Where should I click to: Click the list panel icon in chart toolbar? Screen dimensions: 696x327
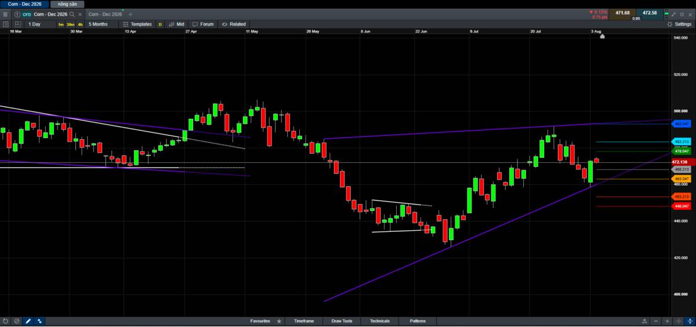click(x=5, y=24)
